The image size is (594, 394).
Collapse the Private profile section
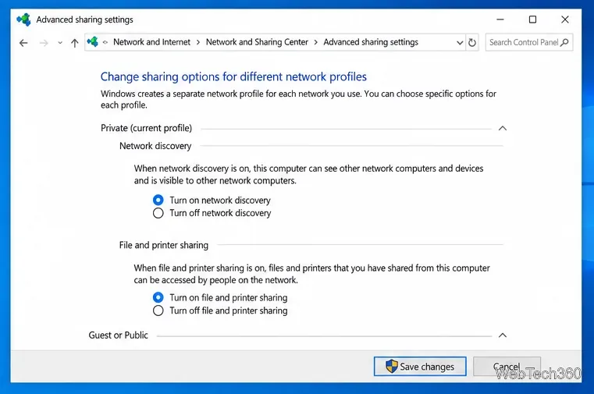pos(503,128)
